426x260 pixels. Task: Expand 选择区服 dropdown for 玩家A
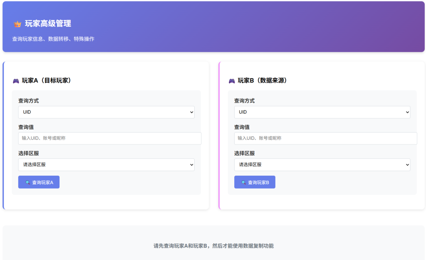click(x=106, y=164)
